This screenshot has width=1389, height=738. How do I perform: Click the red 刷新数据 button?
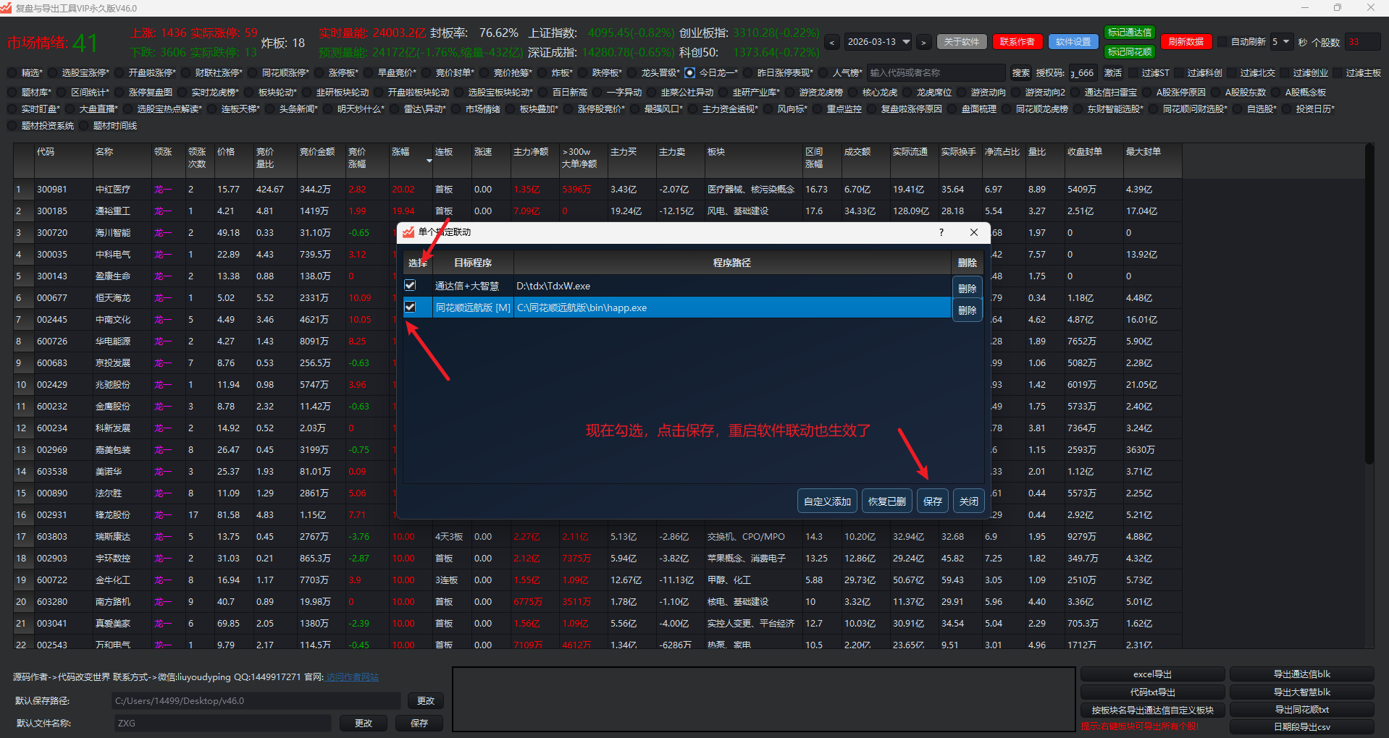pos(1186,42)
